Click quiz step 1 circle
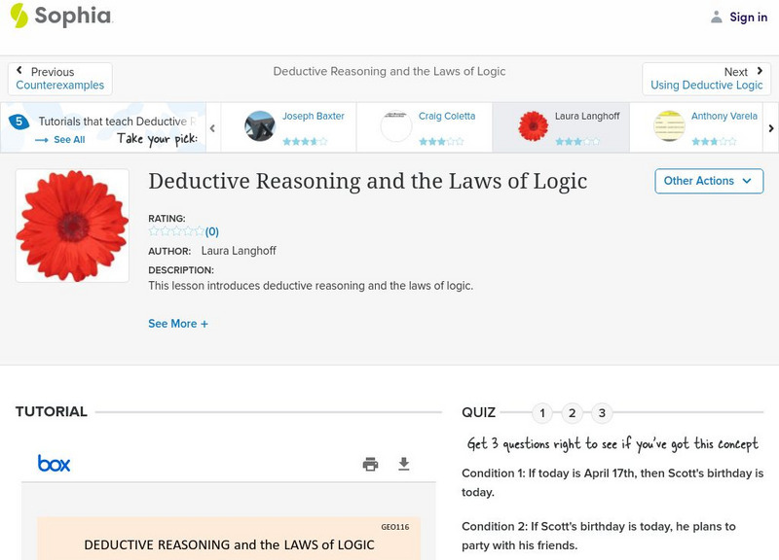The width and height of the screenshot is (779, 560). [541, 412]
